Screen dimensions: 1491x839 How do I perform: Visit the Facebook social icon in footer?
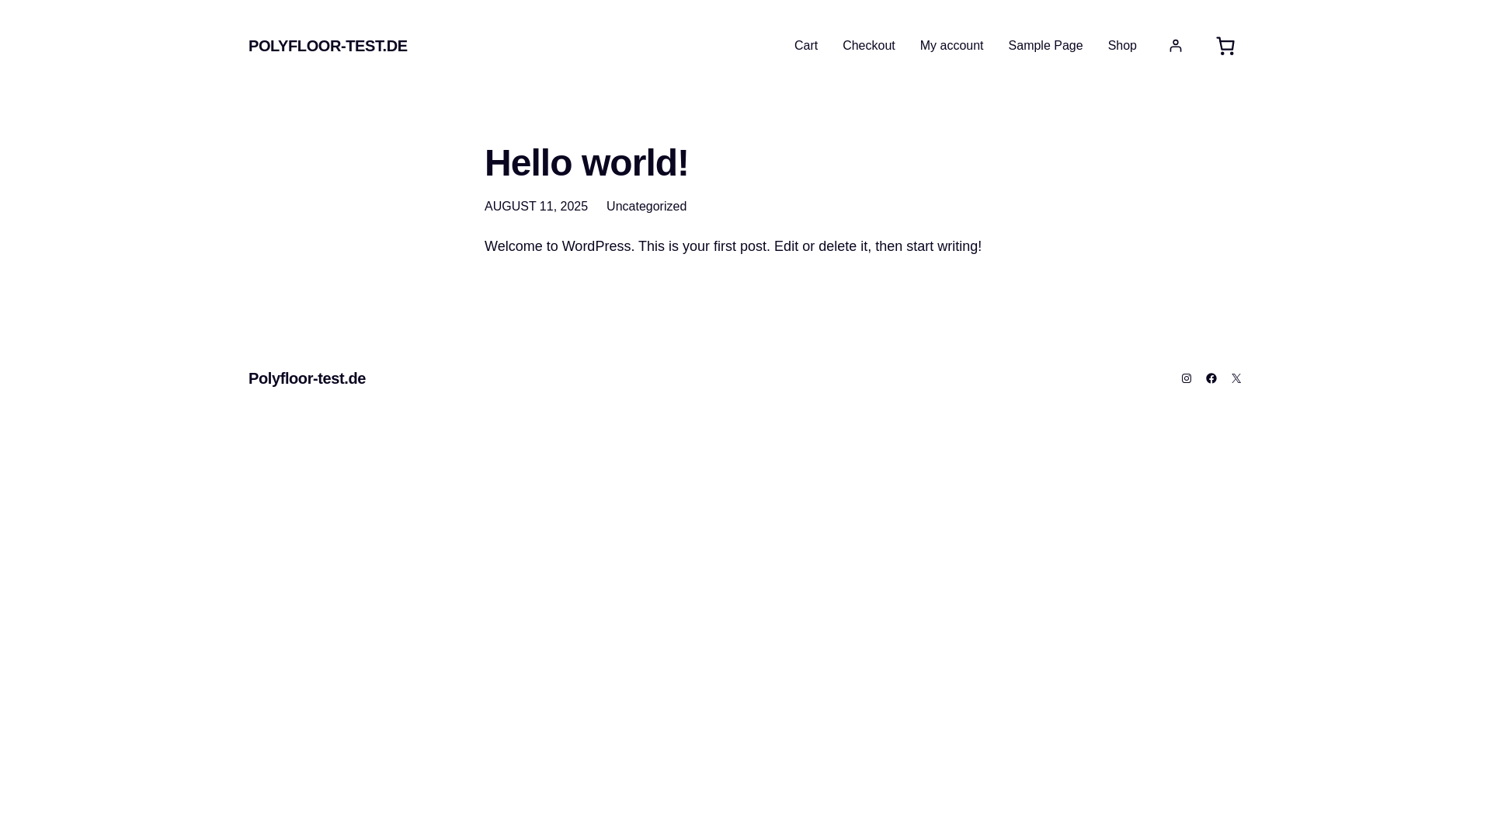1211,378
